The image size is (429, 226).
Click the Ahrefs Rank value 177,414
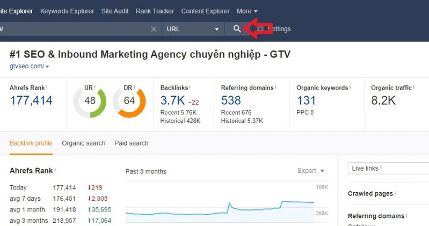[31, 100]
